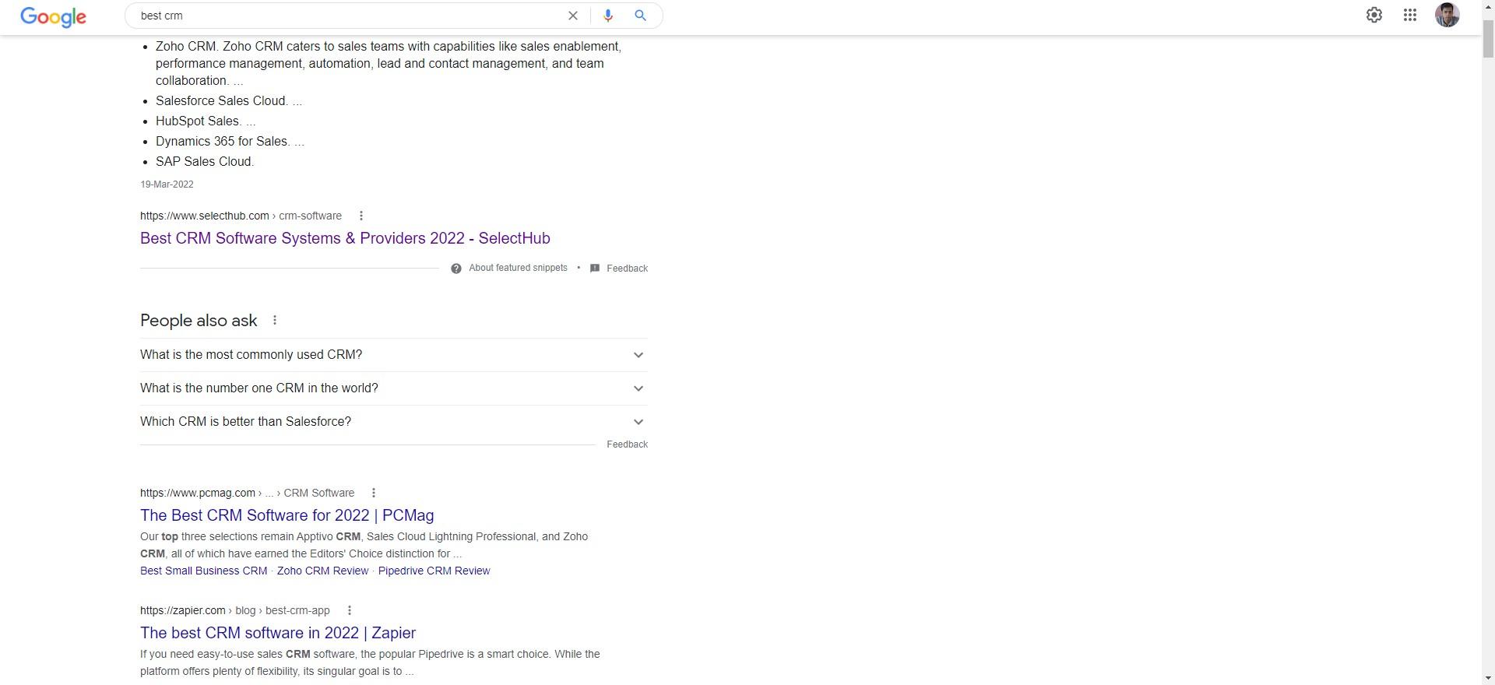Click the magnifying glass search icon
This screenshot has width=1495, height=685.
coord(640,16)
